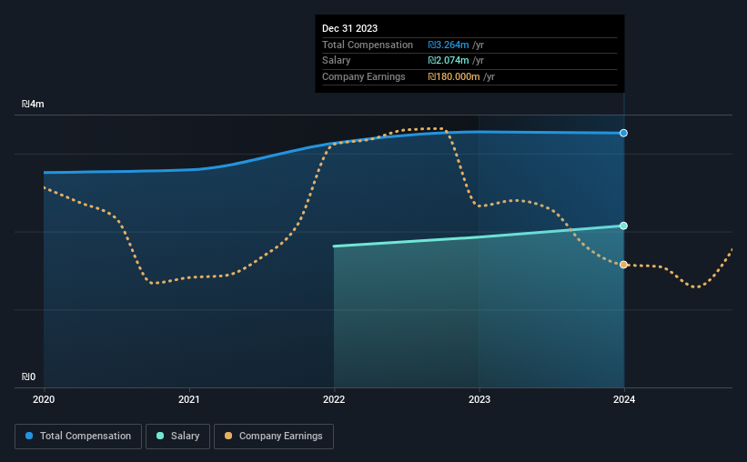
Task: Click the Company Earnings label in the tooltip
Action: pos(364,76)
